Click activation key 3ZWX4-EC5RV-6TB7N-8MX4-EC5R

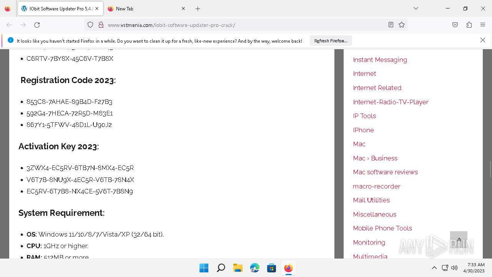point(80,168)
